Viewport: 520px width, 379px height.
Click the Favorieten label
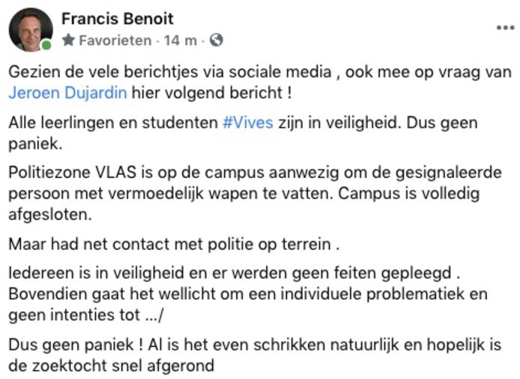115,41
